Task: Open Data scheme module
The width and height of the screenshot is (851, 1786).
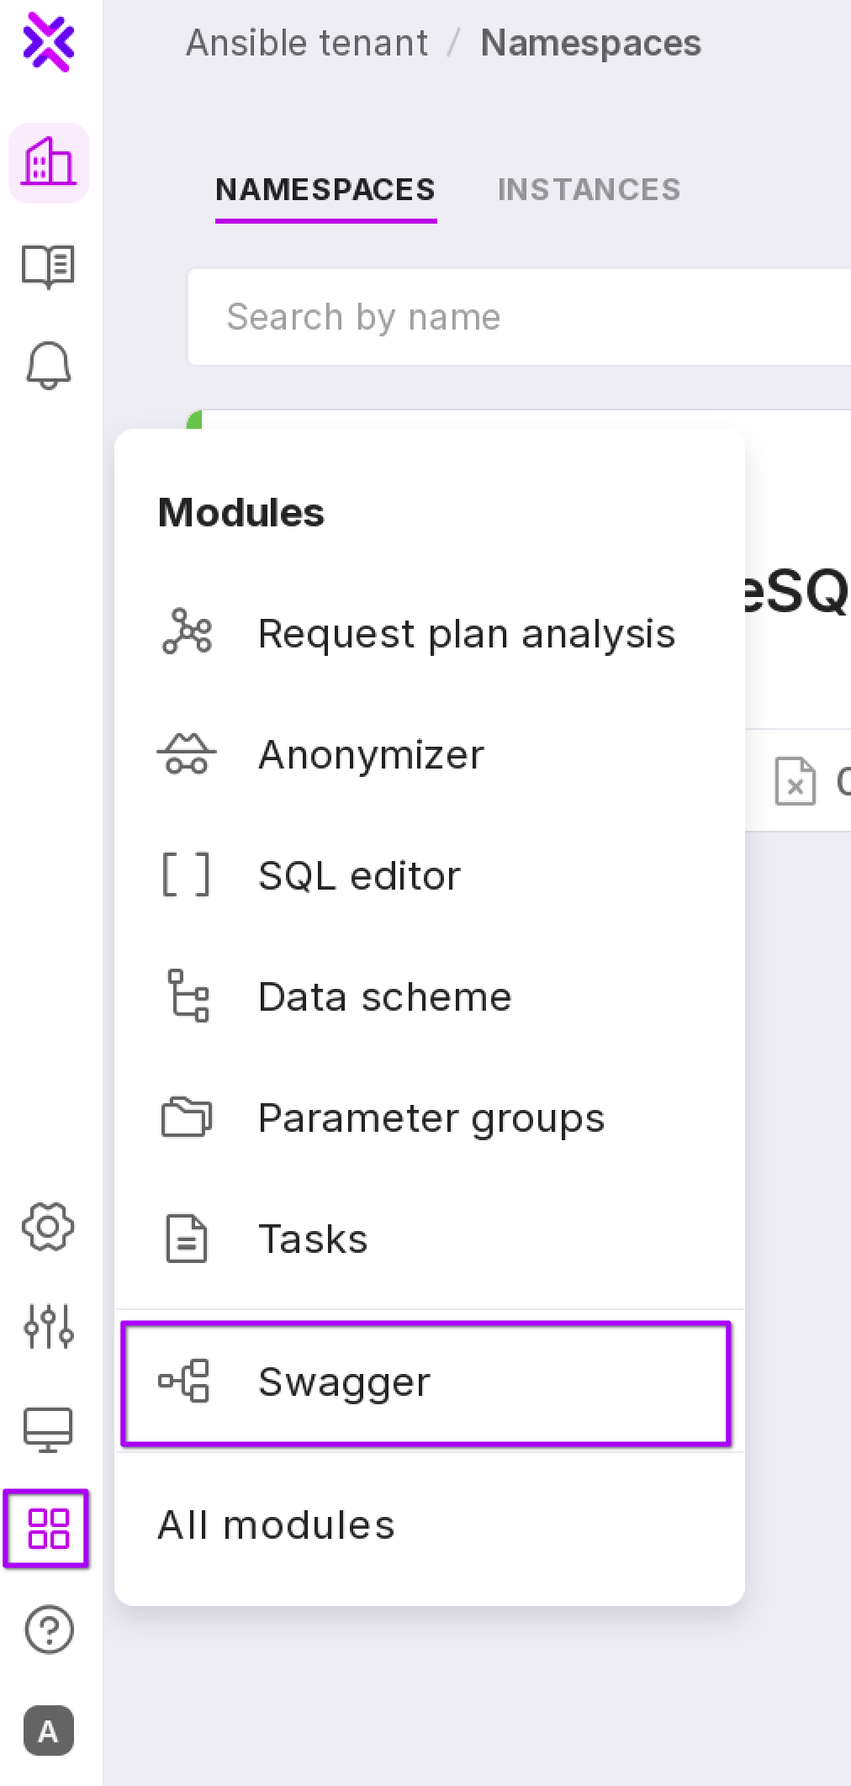Action: 384,996
